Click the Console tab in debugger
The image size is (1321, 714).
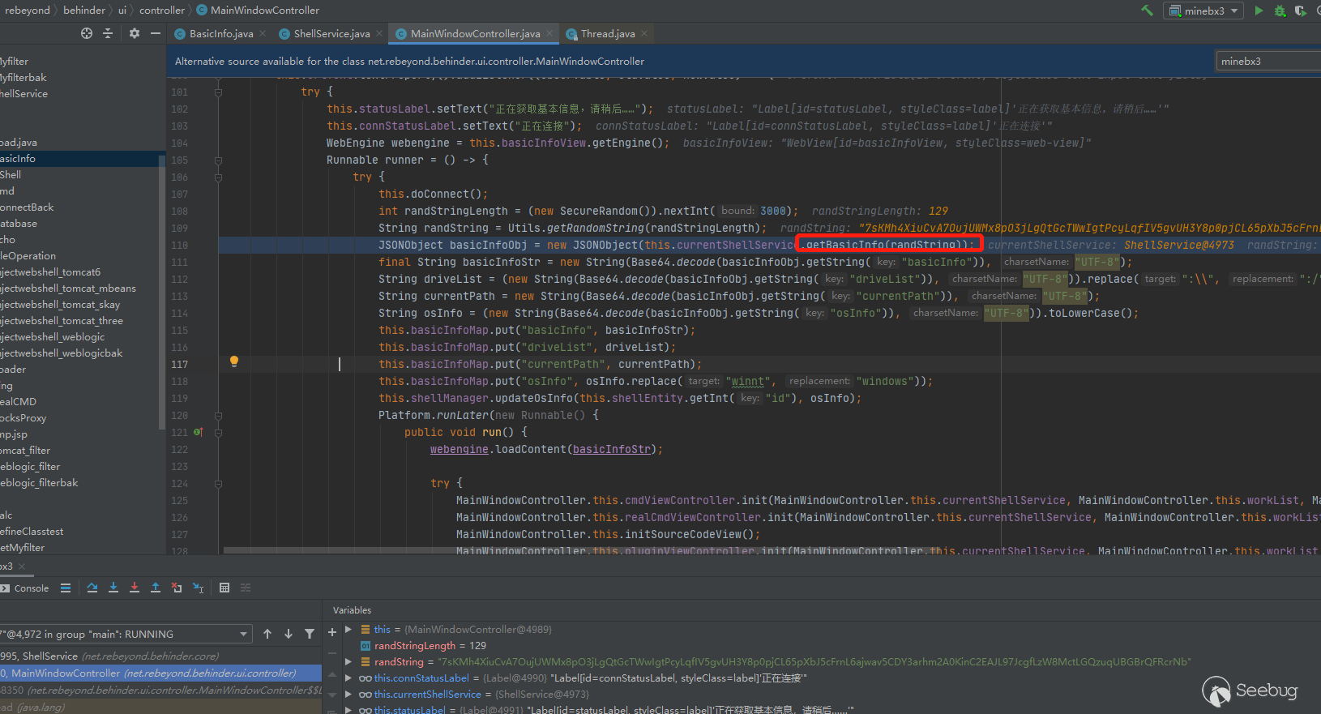click(x=31, y=588)
